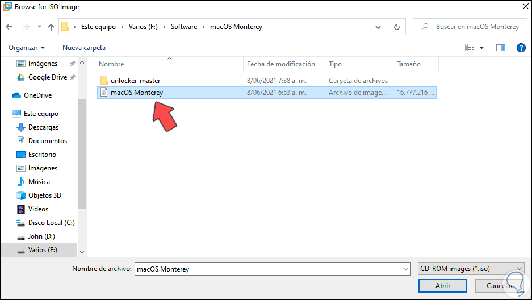Open Escritorio in sidebar
Viewport: 532px width, 300px height.
point(42,155)
